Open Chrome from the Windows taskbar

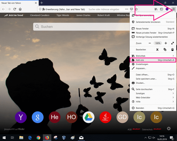coord(38,138)
